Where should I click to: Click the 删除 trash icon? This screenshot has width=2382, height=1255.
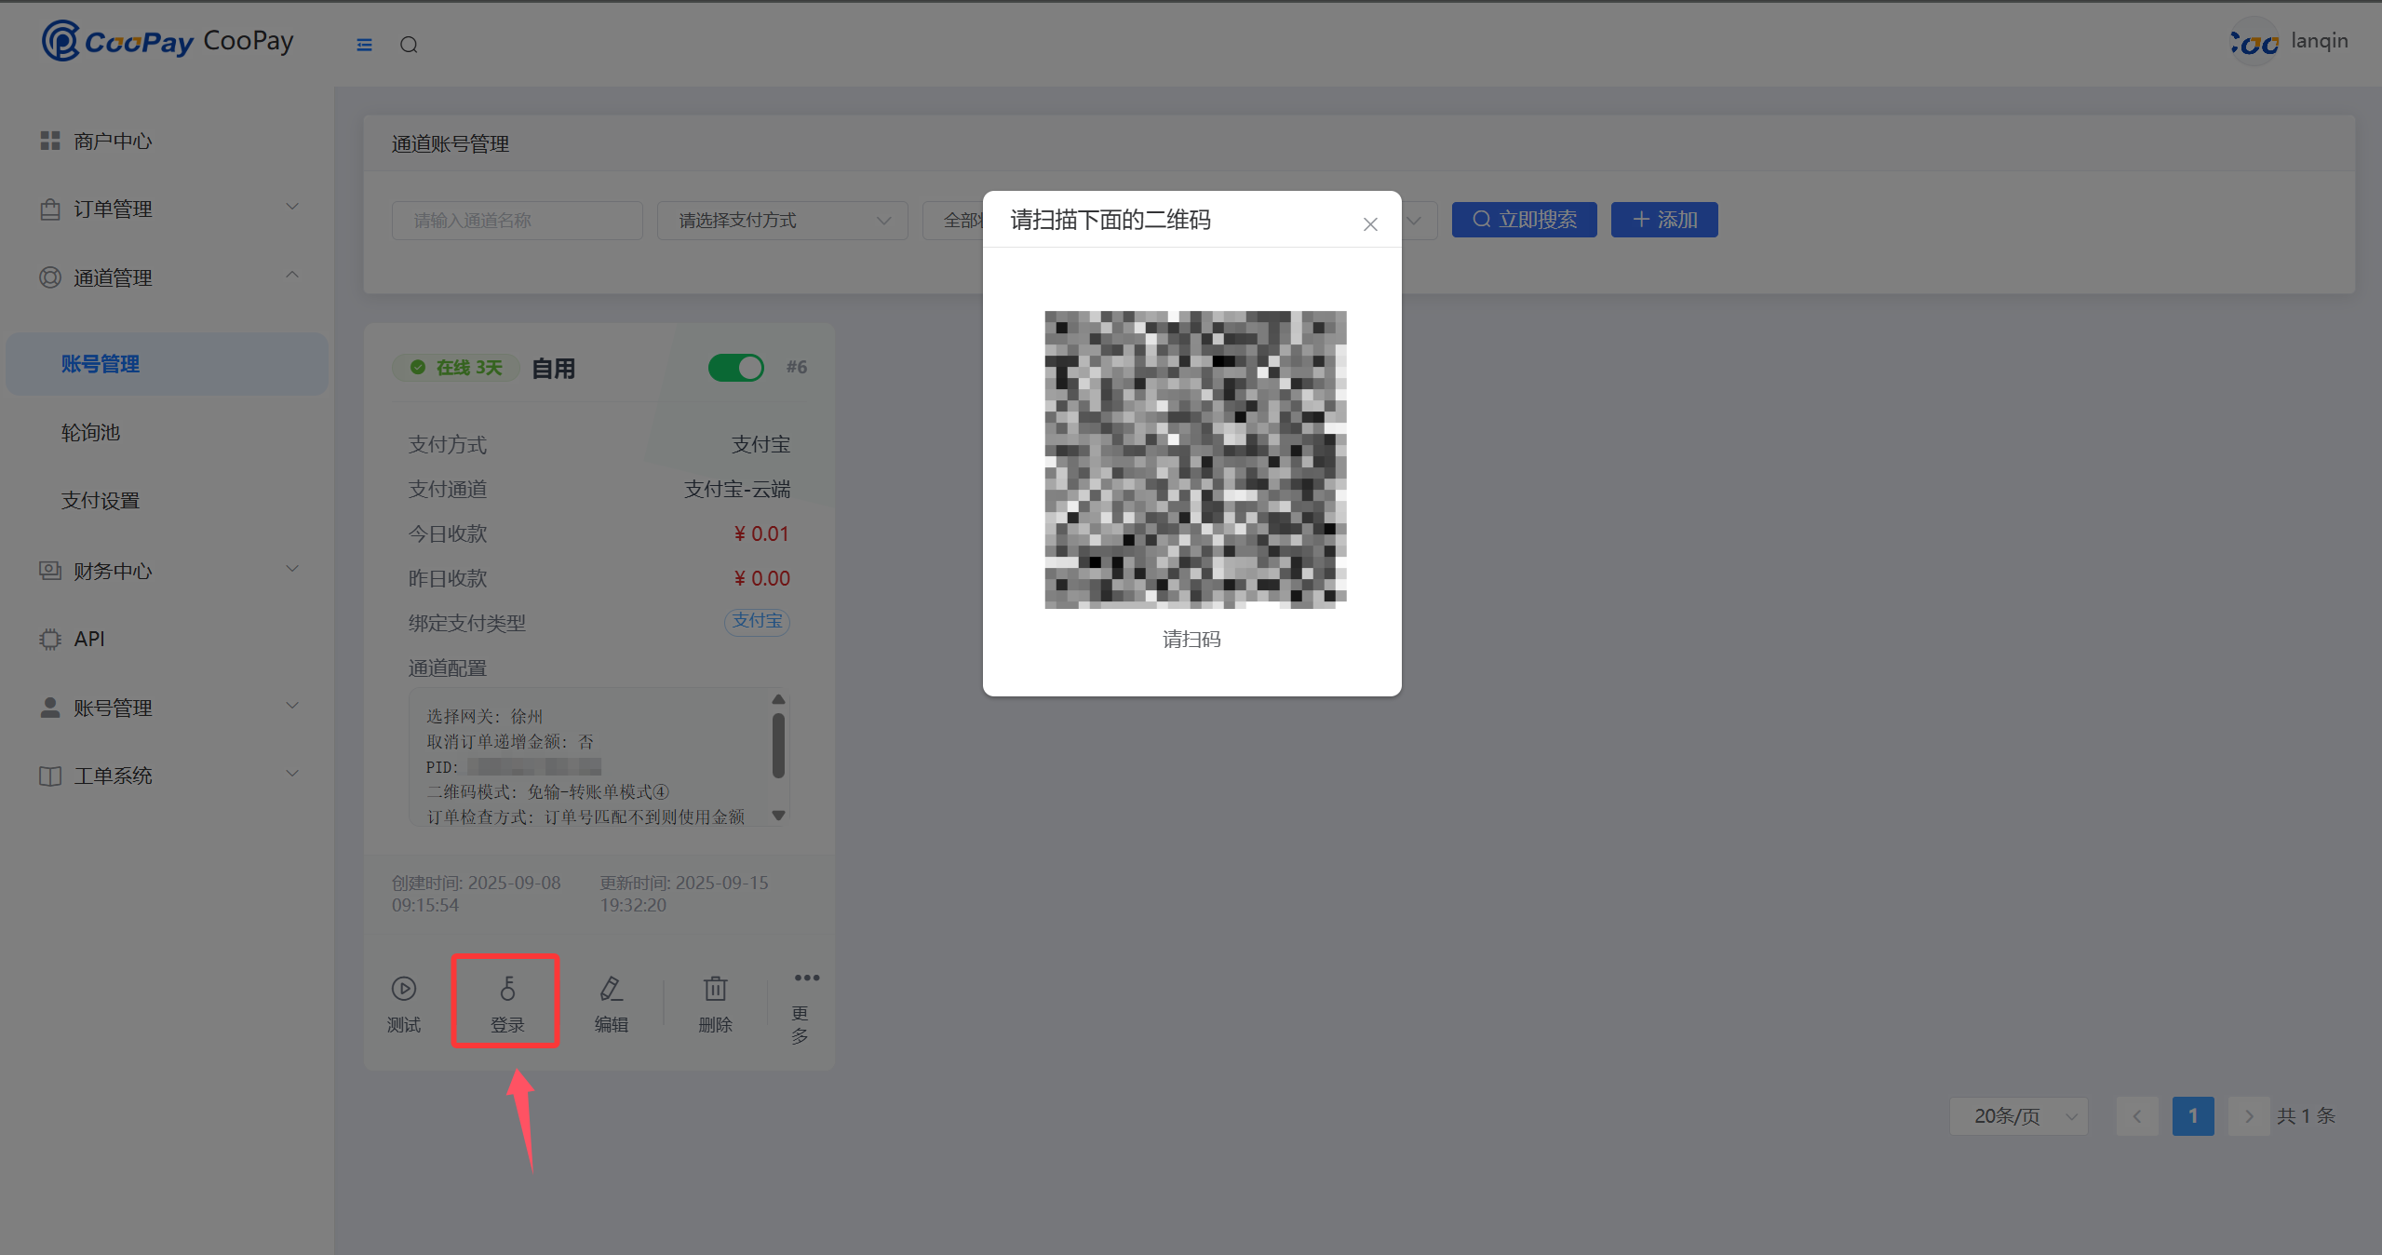715,988
